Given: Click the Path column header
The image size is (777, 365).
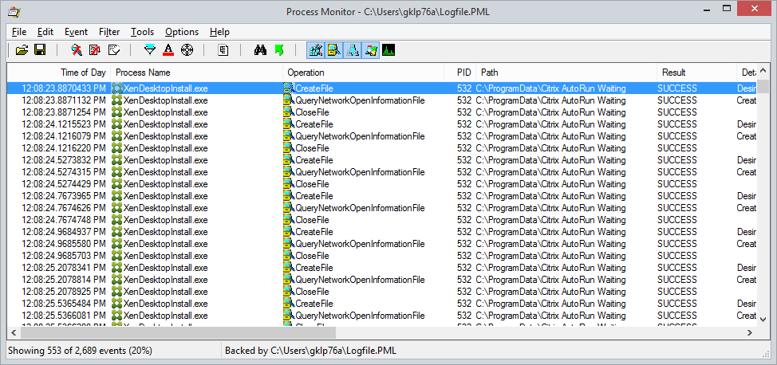Looking at the screenshot, I should (566, 73).
